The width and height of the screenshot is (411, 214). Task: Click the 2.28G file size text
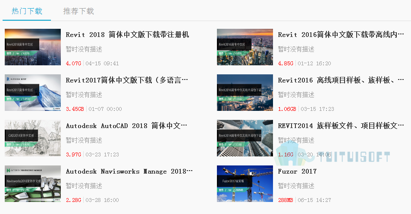point(73,200)
